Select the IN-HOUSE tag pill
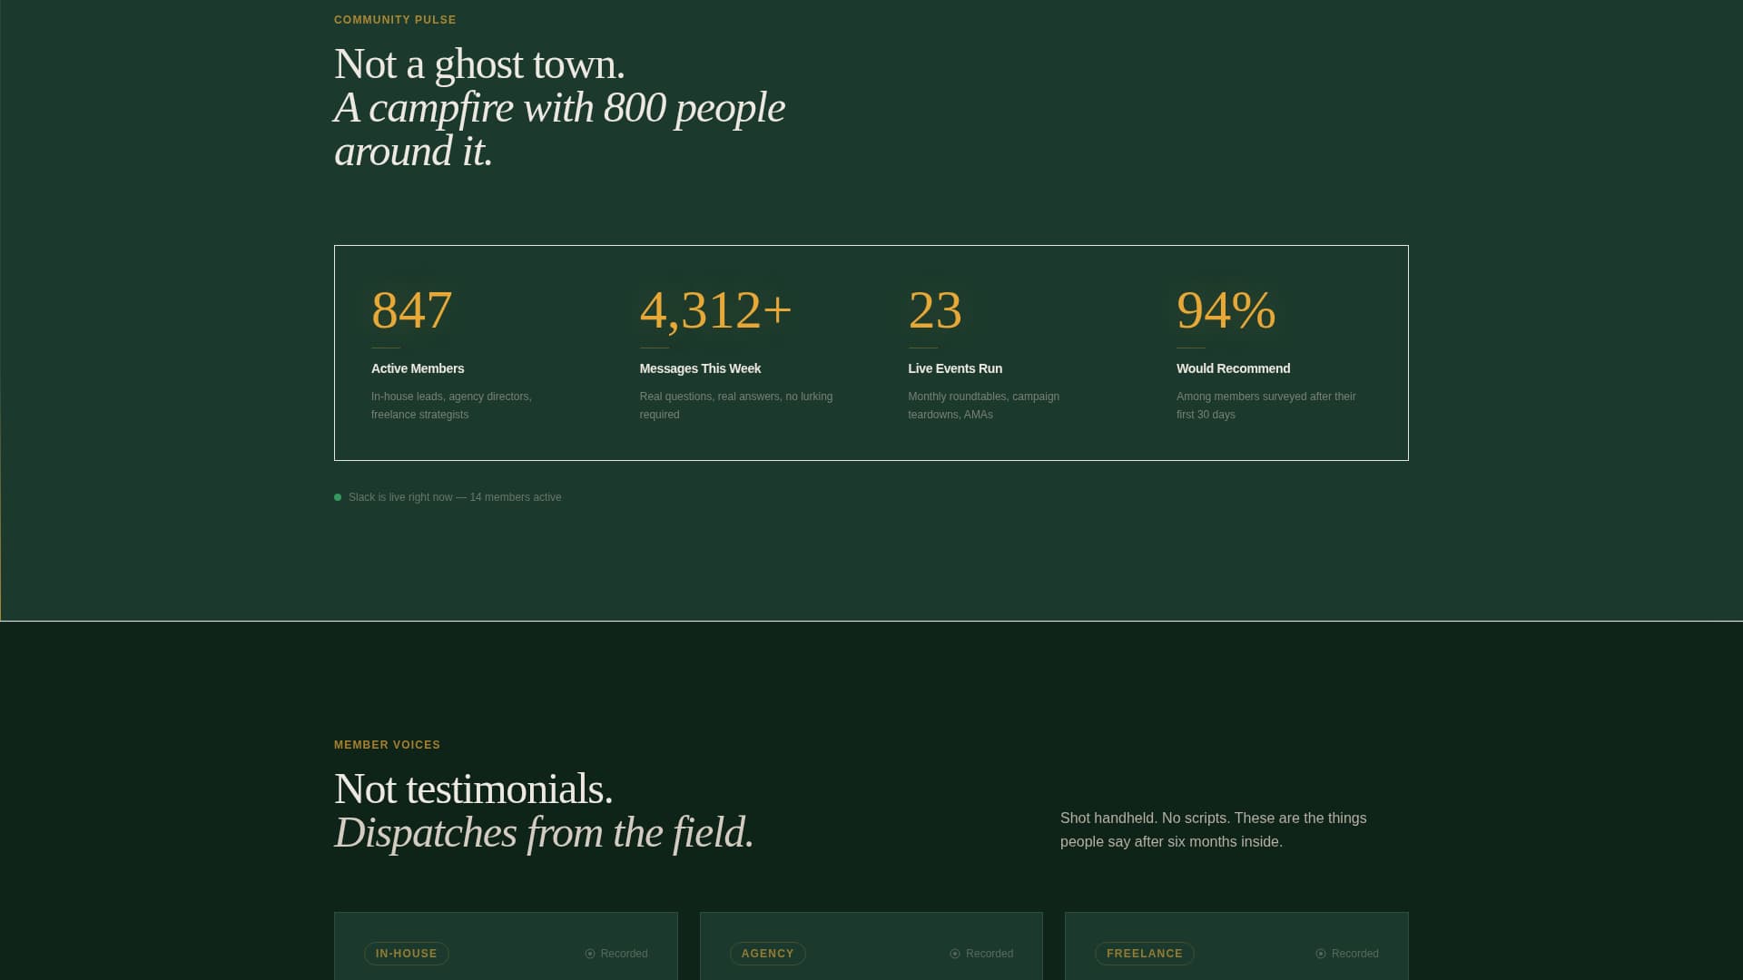1743x980 pixels. pos(406,954)
